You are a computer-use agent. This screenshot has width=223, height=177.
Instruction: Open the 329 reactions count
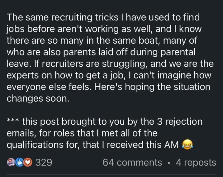pyautogui.click(x=44, y=162)
